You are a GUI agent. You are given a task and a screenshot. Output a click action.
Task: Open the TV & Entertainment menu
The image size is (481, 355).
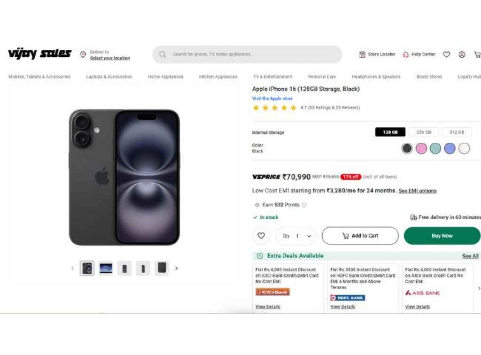(272, 77)
